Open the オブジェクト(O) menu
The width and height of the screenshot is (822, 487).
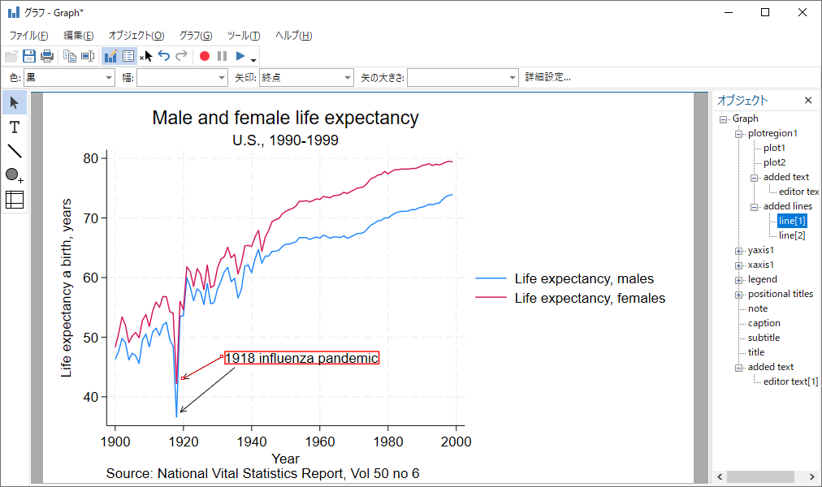(136, 36)
